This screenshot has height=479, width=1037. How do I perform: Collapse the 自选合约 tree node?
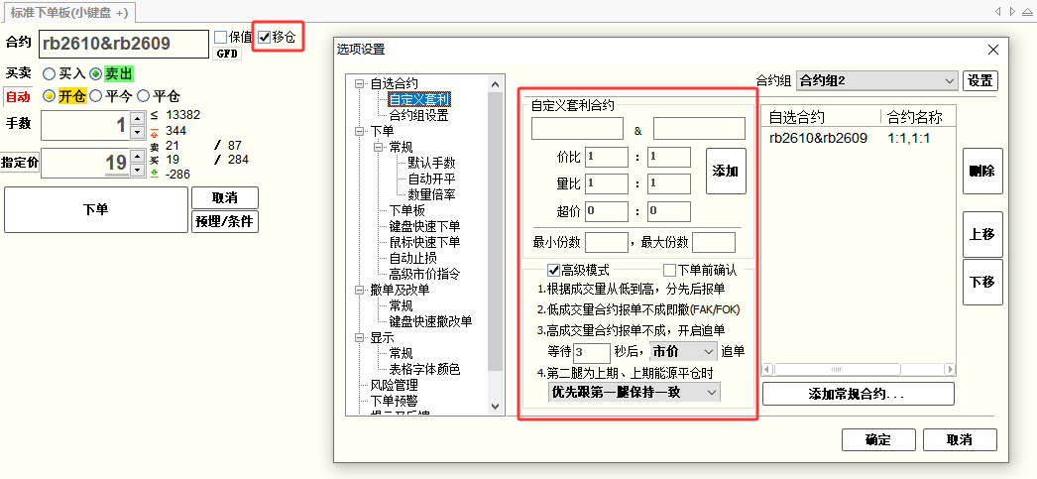[360, 84]
